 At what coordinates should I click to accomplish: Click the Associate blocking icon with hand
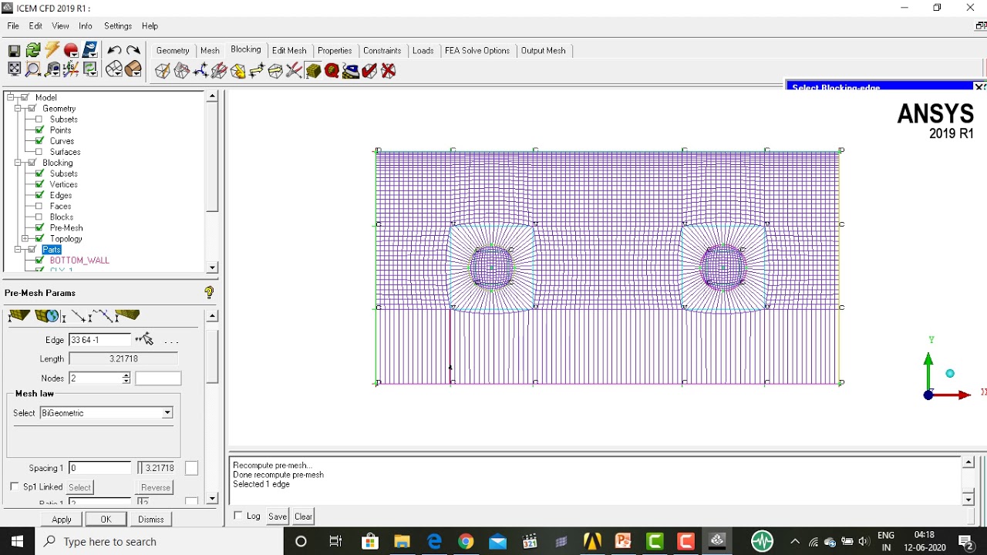(x=237, y=71)
